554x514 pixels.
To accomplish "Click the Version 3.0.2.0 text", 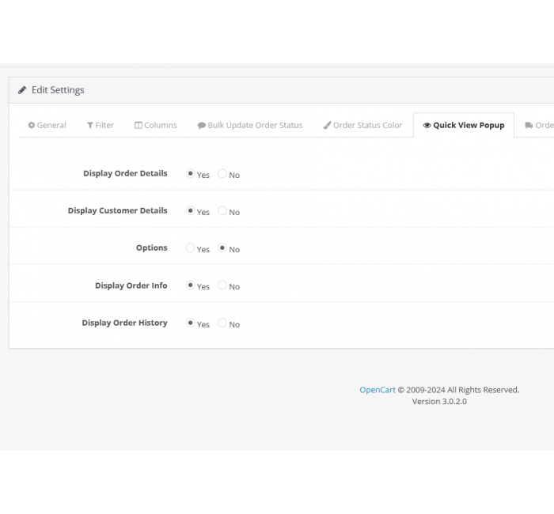I will click(x=439, y=402).
